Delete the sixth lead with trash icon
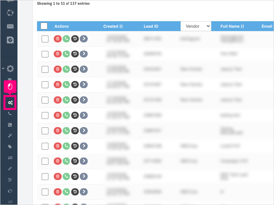 click(x=58, y=115)
